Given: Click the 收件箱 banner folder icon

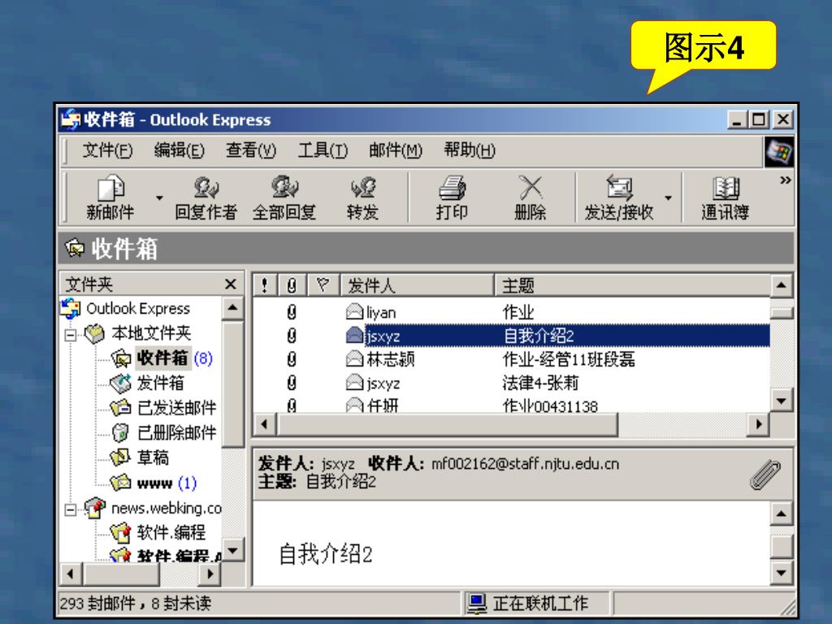Looking at the screenshot, I should (75, 248).
